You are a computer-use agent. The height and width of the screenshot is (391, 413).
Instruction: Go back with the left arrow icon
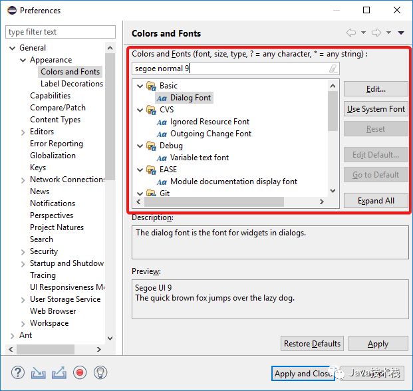click(351, 33)
